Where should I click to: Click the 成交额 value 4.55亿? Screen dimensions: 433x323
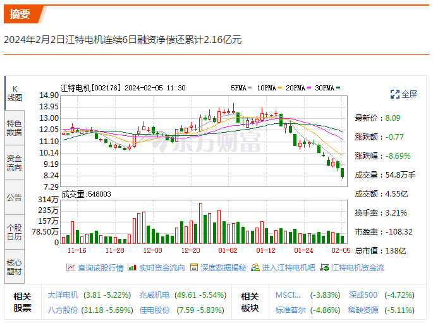396,194
